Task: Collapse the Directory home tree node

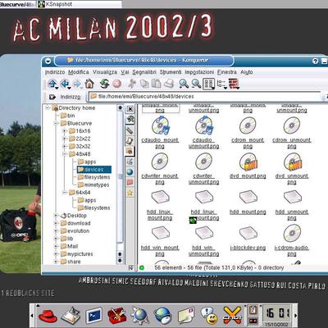Action: [x=48, y=108]
